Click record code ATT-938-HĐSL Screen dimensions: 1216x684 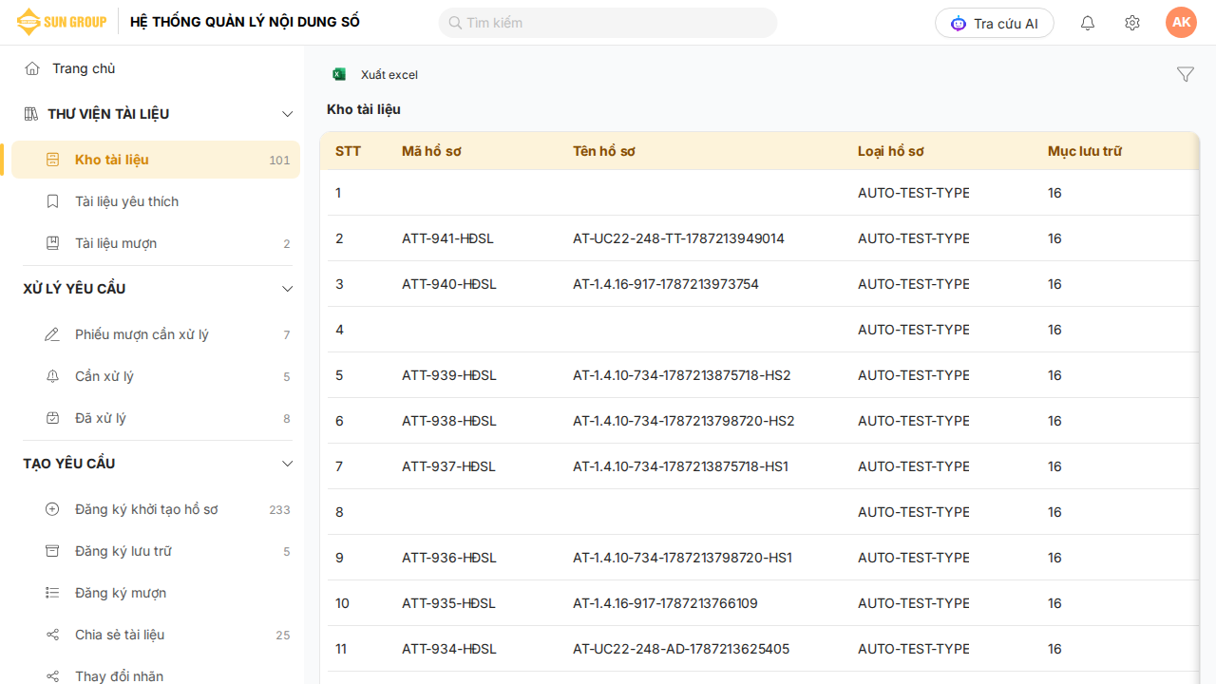point(449,421)
